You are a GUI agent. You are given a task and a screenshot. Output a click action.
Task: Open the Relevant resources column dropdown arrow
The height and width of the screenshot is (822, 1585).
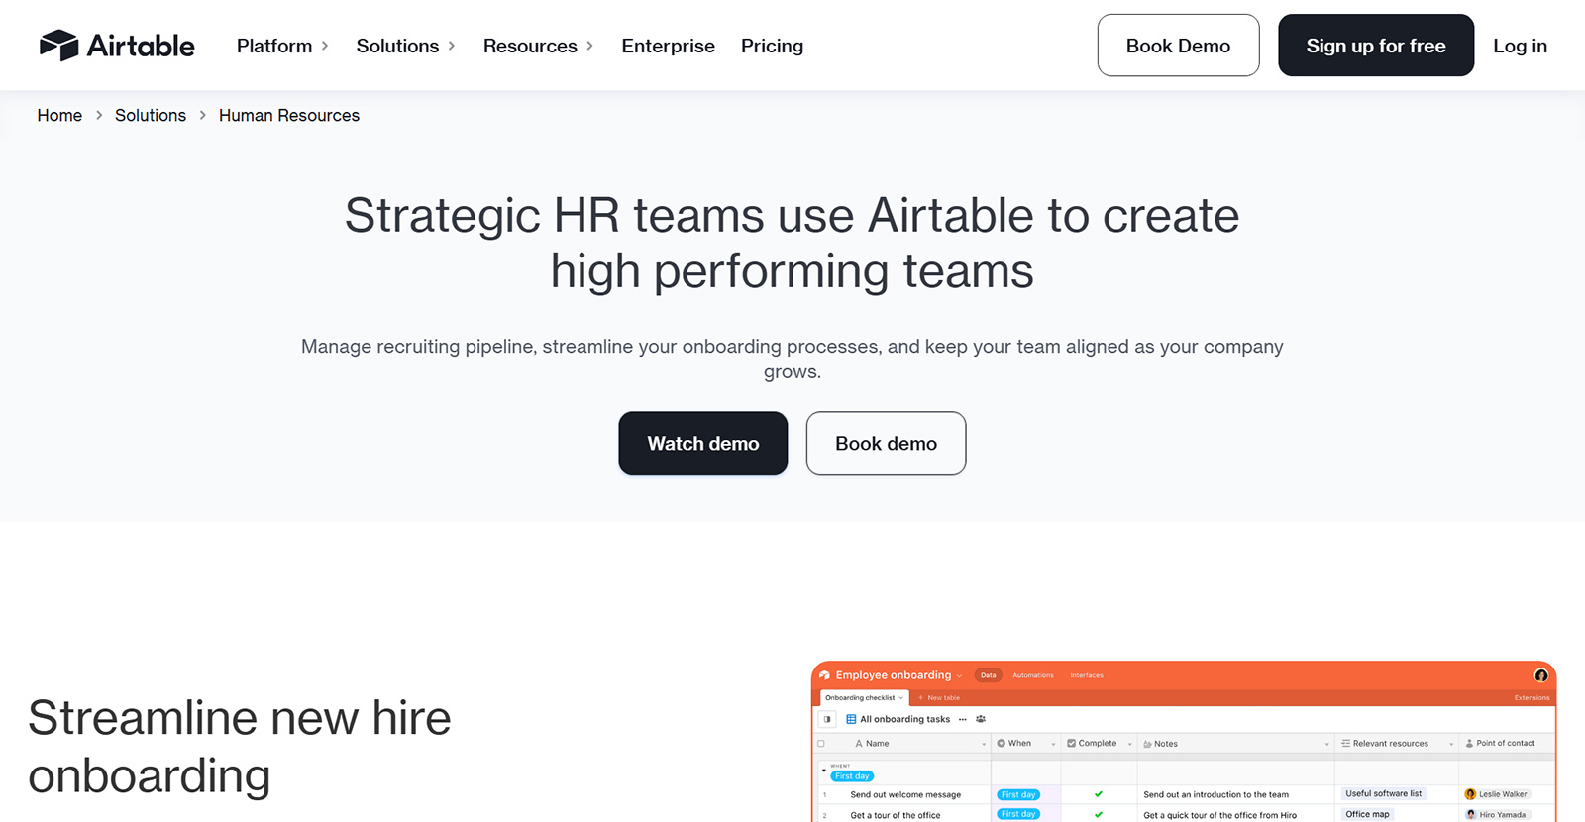tap(1451, 744)
